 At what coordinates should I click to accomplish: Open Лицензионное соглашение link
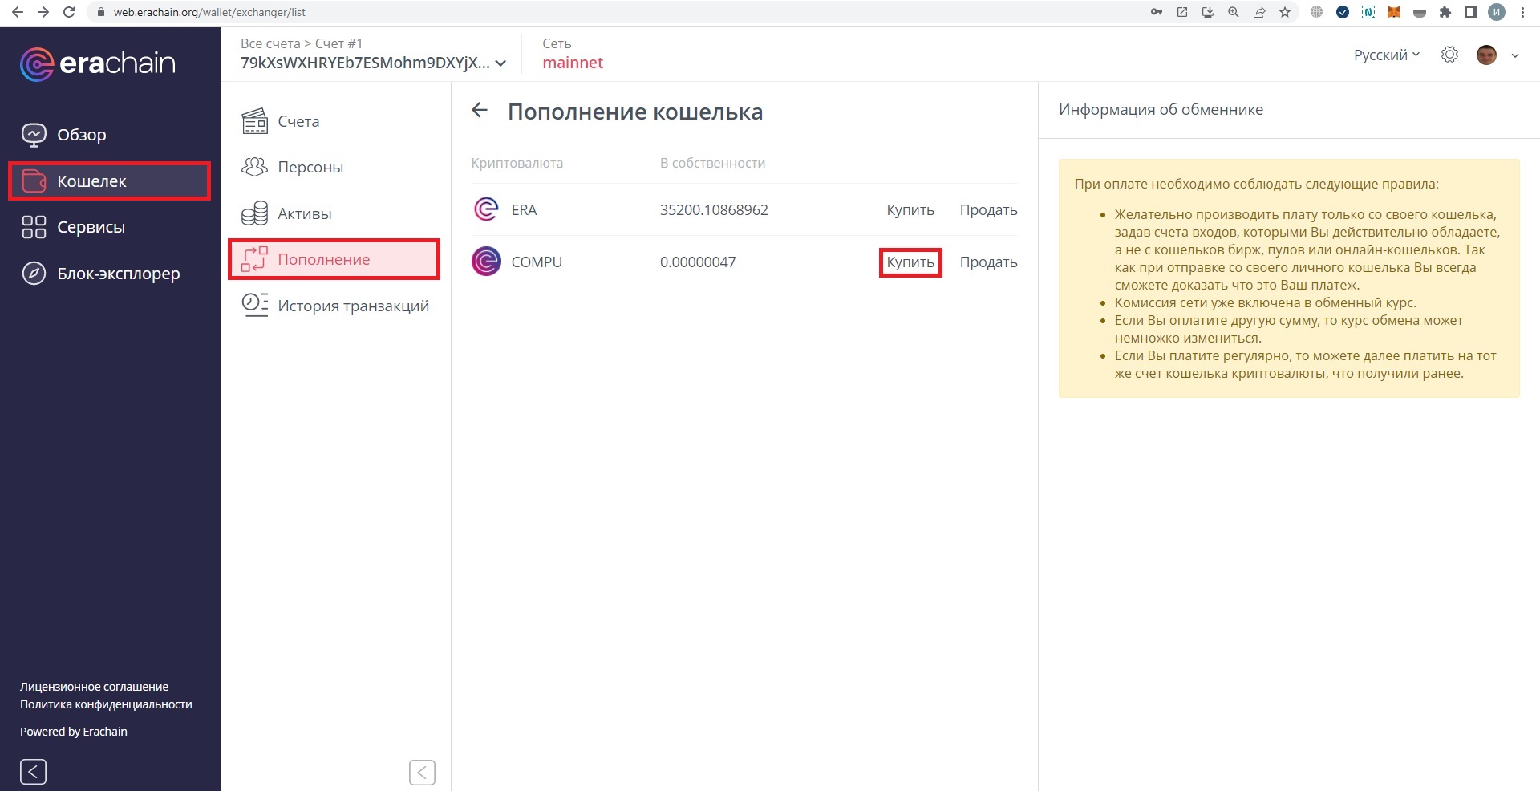94,687
